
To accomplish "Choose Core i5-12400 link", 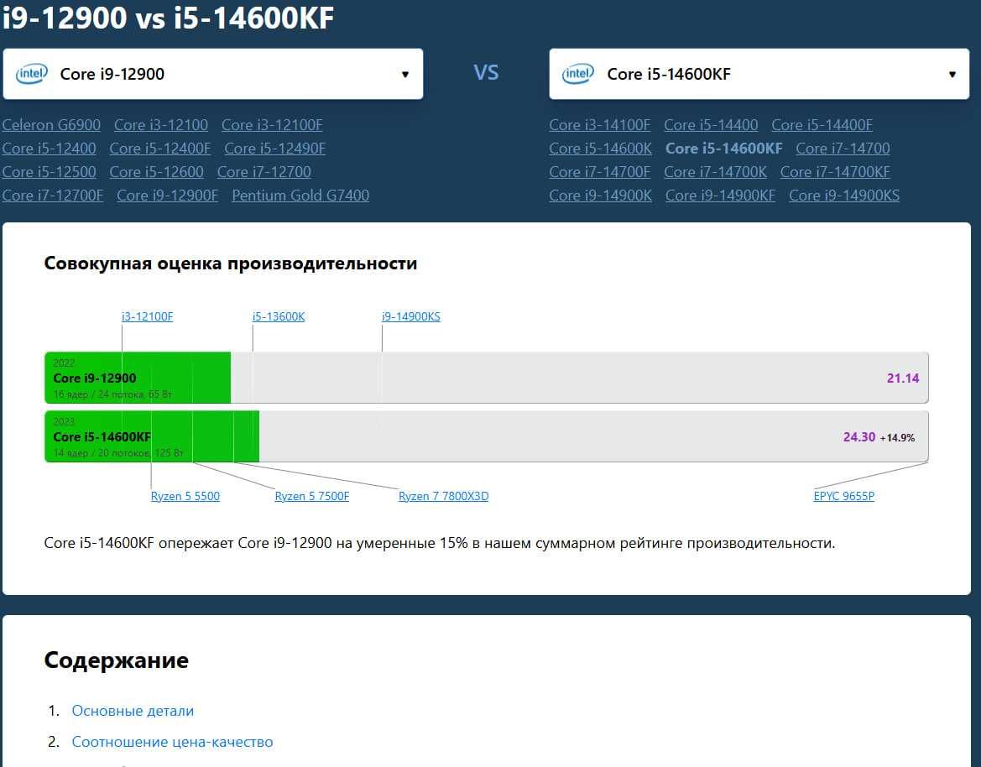I will tap(49, 149).
